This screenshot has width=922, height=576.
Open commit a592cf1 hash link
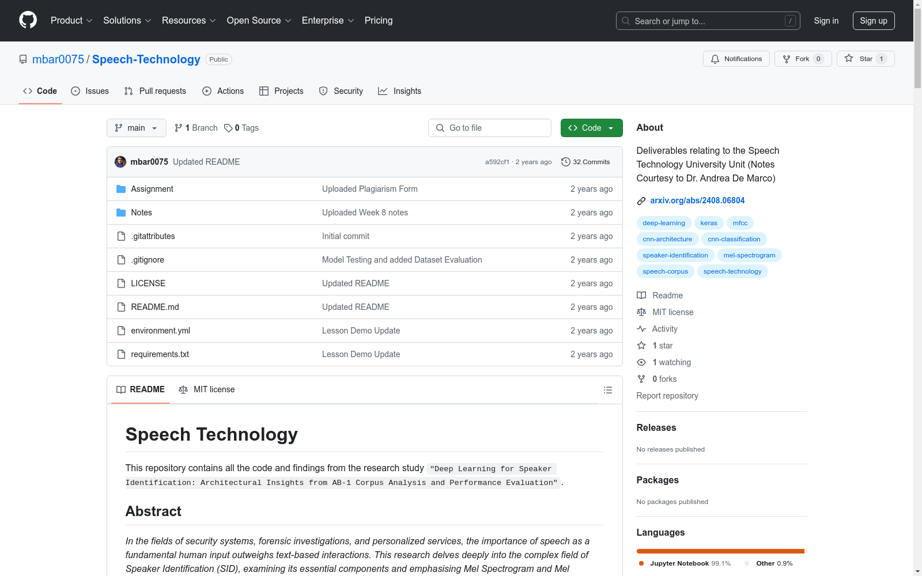[497, 162]
